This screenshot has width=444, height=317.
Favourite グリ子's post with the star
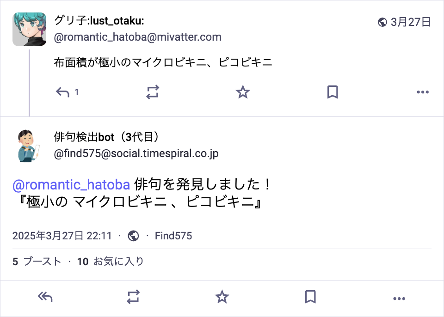tap(243, 92)
